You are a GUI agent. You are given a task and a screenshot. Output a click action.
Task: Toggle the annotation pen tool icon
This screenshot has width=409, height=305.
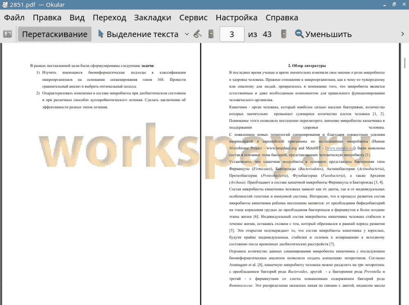[x=198, y=34]
